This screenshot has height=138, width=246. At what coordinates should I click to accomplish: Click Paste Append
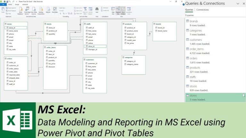click(11, 8)
